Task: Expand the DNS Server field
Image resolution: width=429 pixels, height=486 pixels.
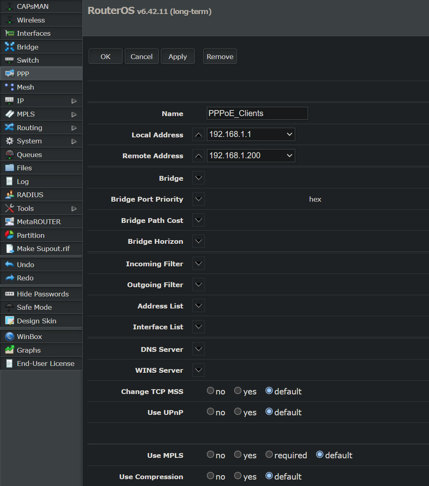Action: [198, 349]
